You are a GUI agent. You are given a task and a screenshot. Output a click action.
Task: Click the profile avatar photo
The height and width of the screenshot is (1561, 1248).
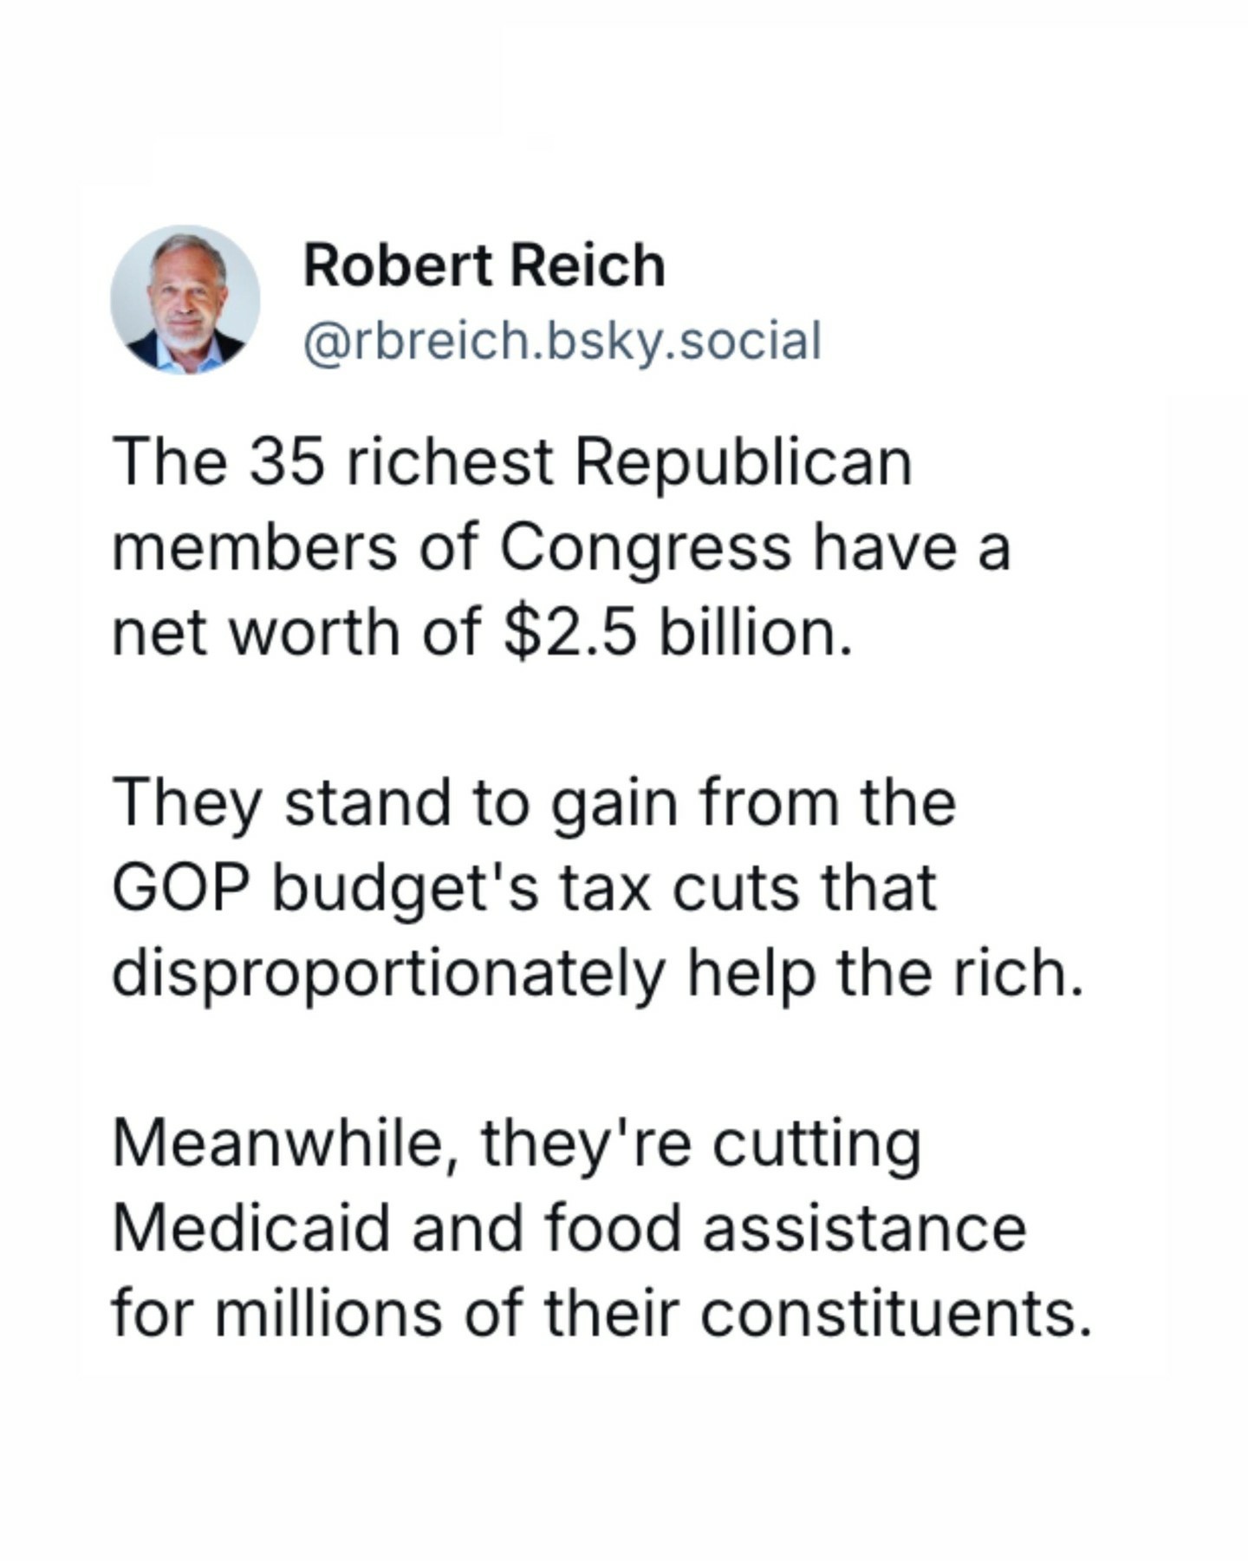point(185,299)
